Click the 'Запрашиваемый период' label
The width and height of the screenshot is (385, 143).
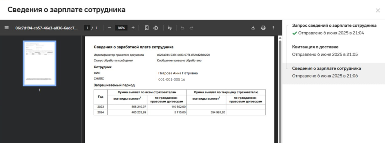(114, 85)
